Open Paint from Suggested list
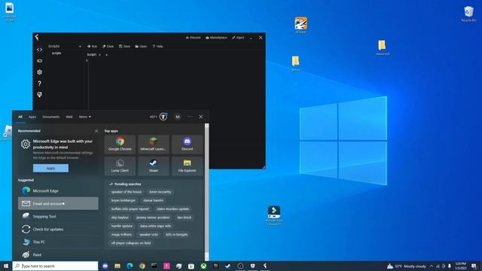Viewport: 482px width, 271px height. [x=58, y=254]
